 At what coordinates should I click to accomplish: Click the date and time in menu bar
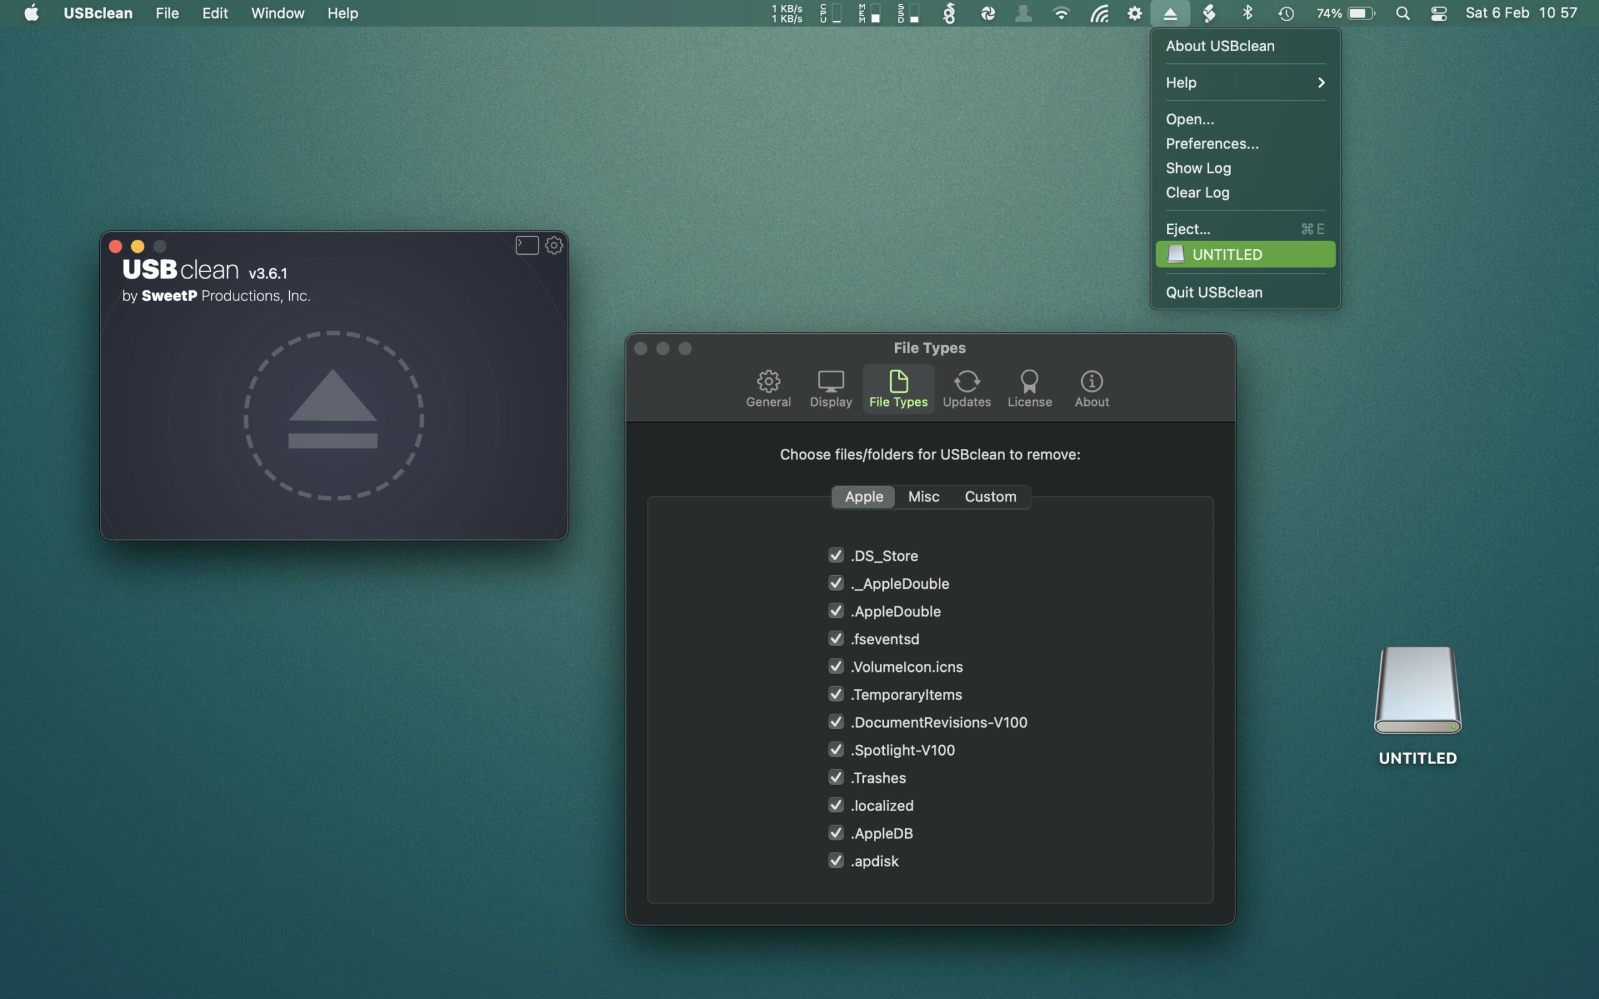(1521, 13)
